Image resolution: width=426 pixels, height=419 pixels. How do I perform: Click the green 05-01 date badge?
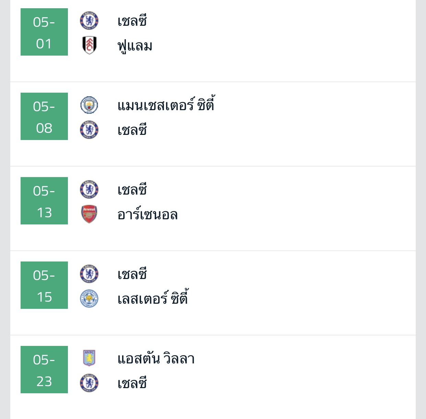(x=44, y=32)
